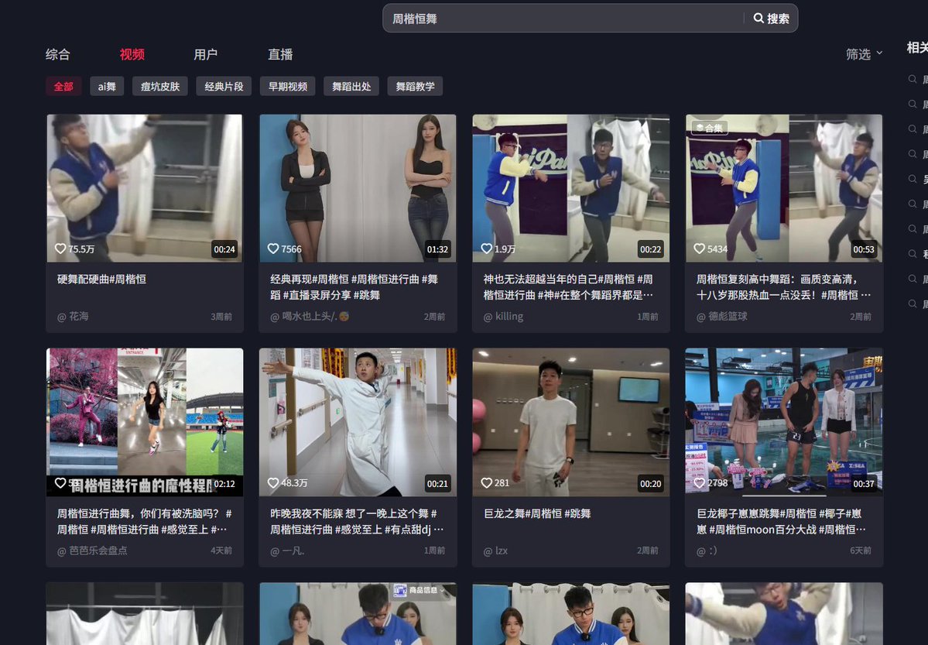Open the 02:12 three-panel dance thumbnail
928x645 pixels.
pos(145,422)
